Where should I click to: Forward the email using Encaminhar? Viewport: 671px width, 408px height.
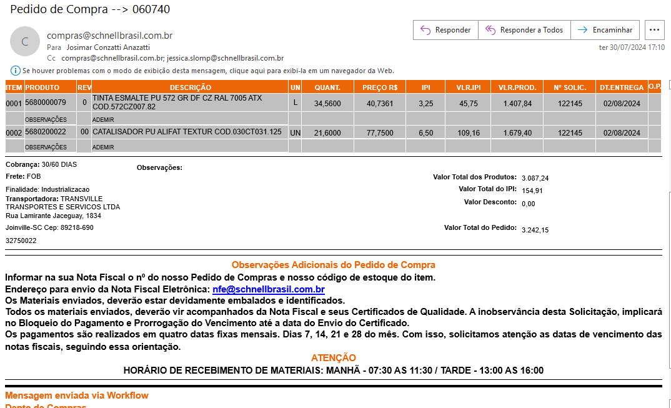(604, 30)
